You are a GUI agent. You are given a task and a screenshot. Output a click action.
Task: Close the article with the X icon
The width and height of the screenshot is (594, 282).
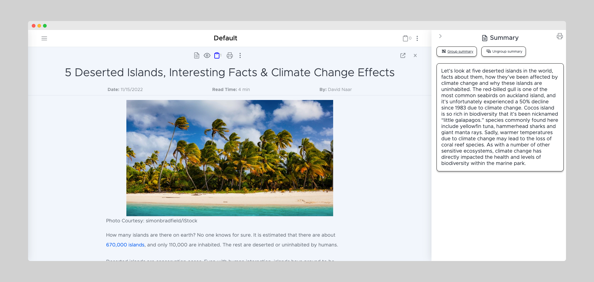point(415,55)
